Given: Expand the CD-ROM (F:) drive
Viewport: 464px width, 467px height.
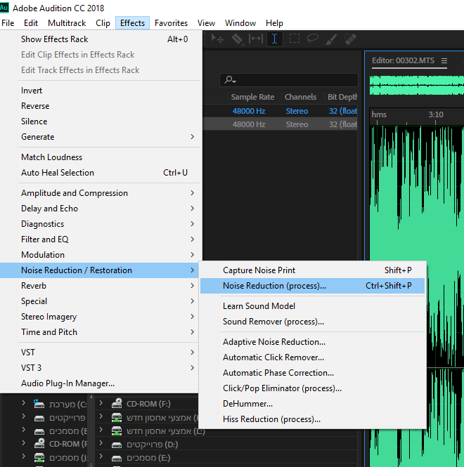Looking at the screenshot, I should tap(101, 404).
